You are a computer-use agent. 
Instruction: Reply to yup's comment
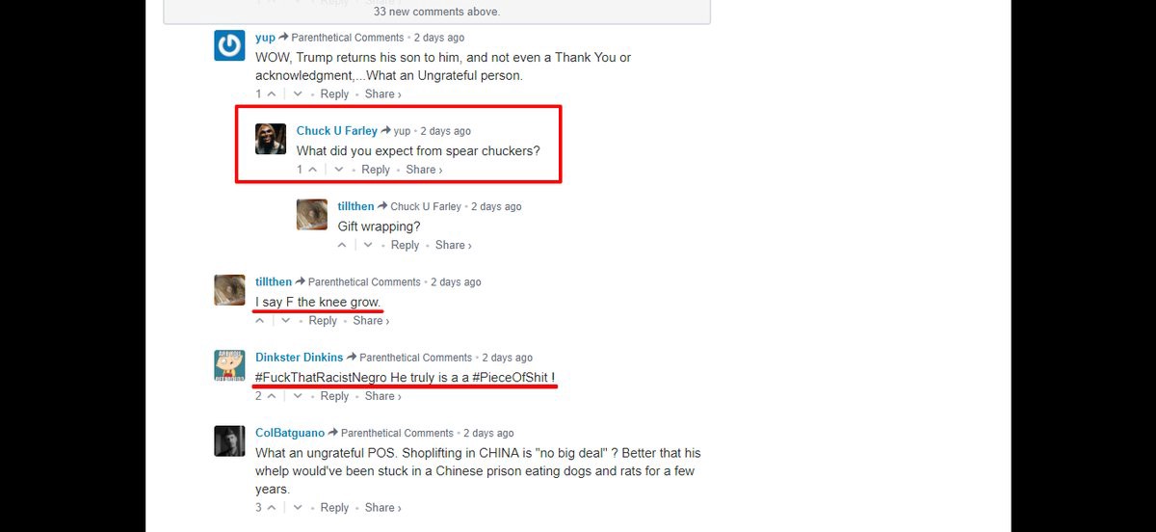[334, 94]
